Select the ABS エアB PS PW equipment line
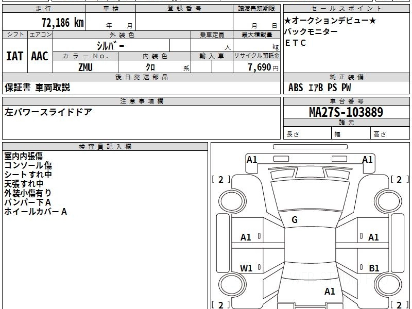 click(320, 88)
